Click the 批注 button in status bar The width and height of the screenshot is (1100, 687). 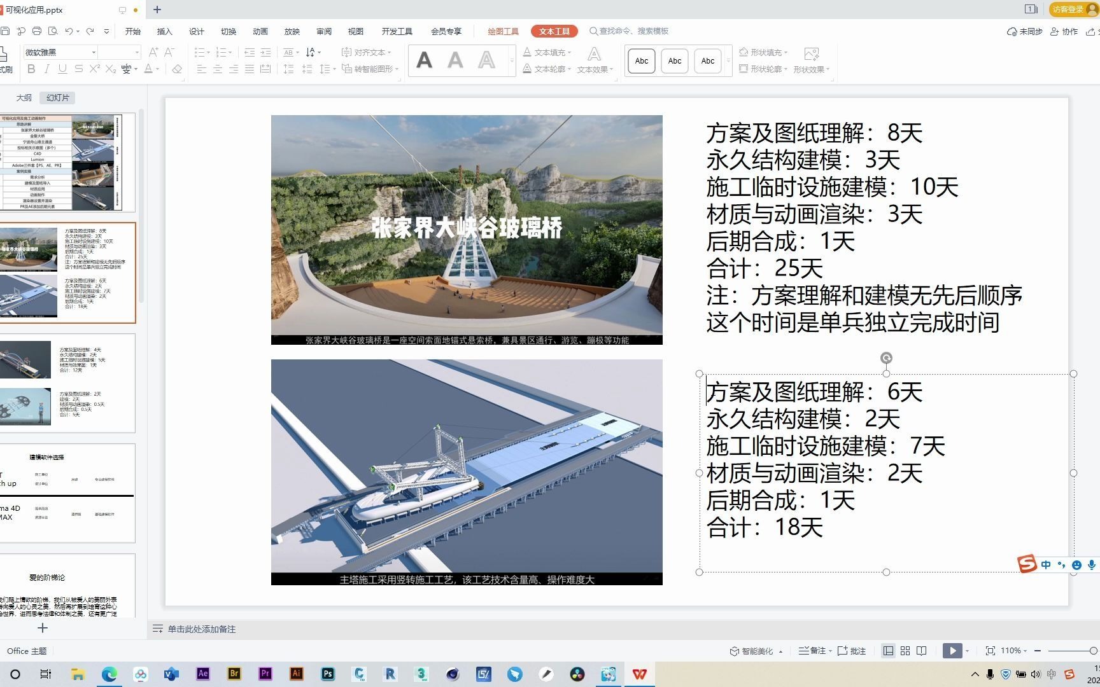[x=852, y=651]
